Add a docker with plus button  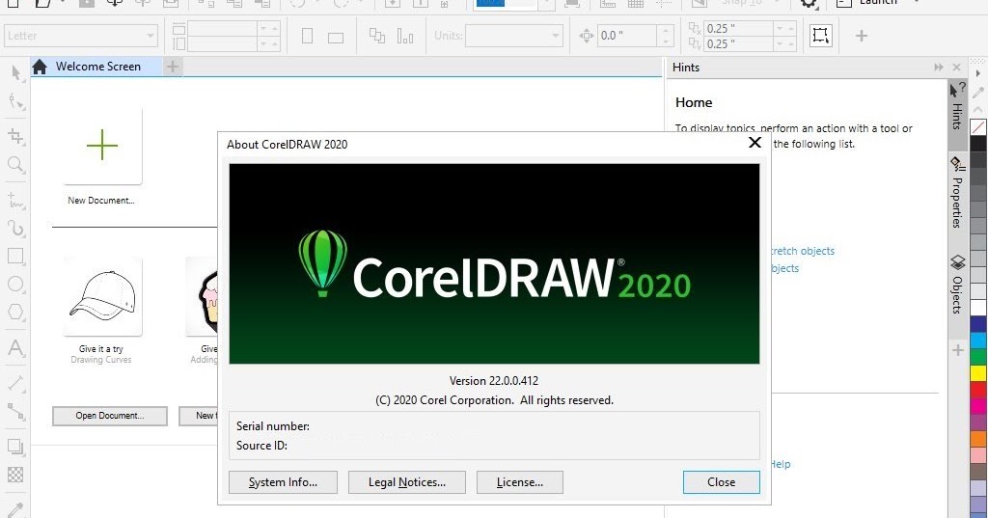958,350
